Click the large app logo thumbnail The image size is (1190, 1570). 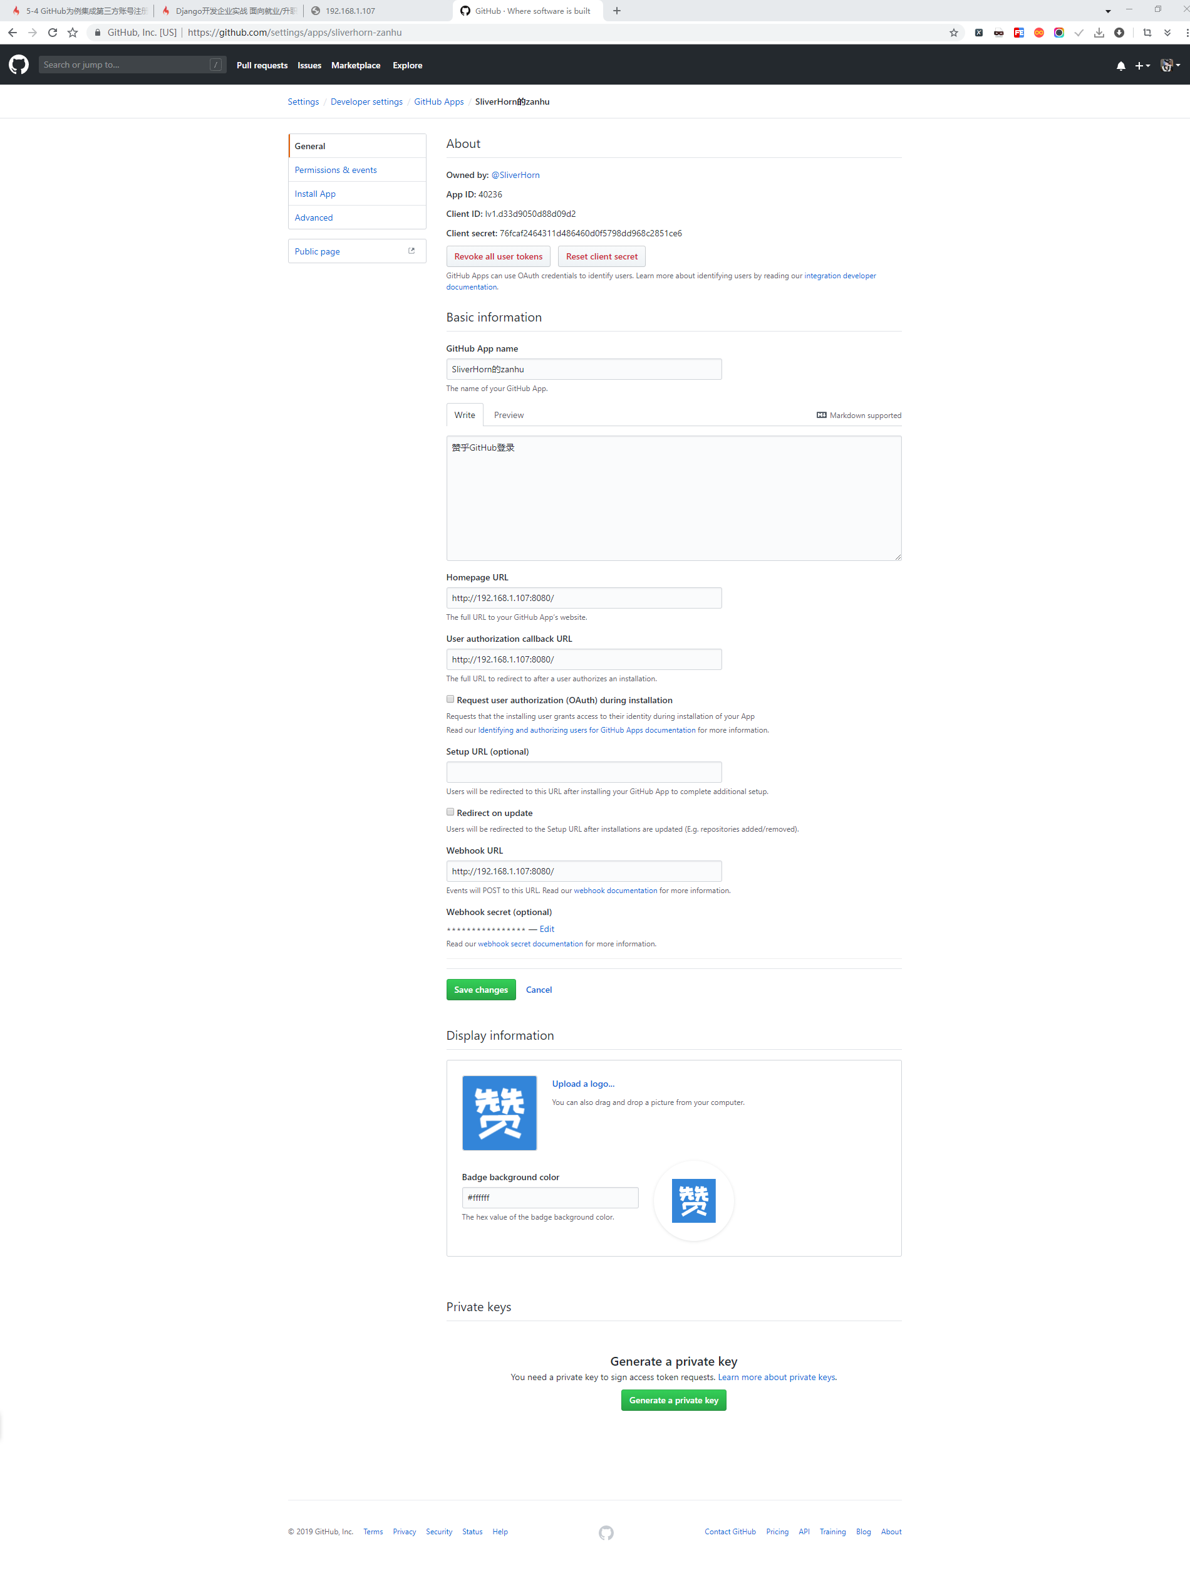(499, 1112)
